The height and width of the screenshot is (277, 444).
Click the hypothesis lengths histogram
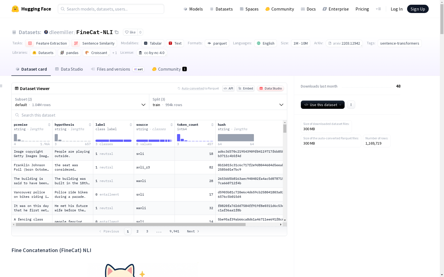coord(73,138)
